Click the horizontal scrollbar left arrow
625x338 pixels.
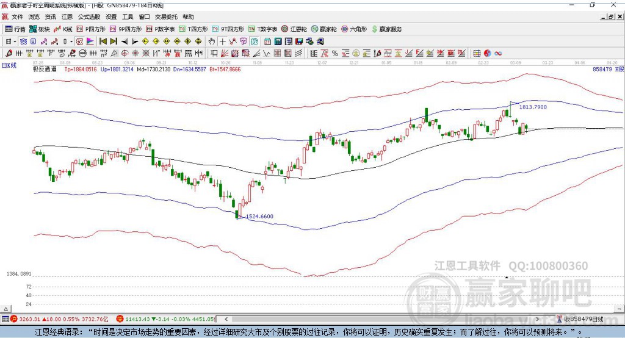point(226,319)
